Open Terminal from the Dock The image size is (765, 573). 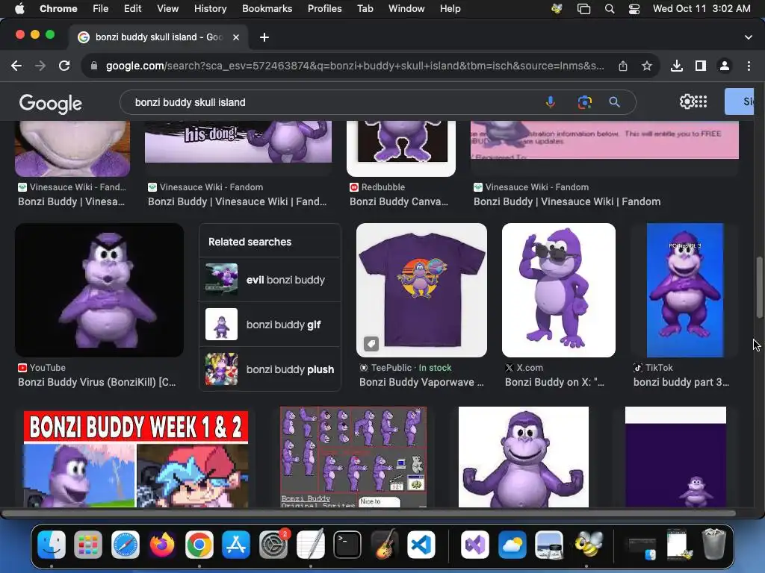click(347, 544)
